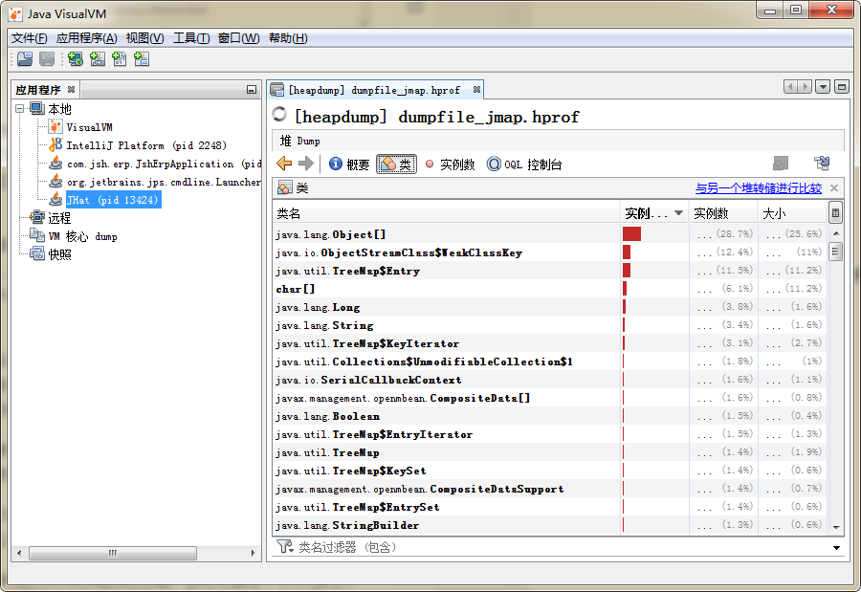Click Add VM Coredump toolbar icon

(x=120, y=58)
